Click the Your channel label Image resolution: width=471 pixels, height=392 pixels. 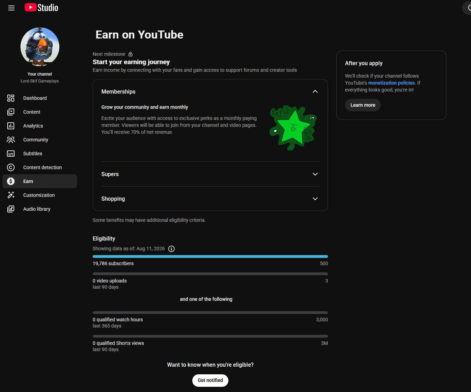point(40,74)
